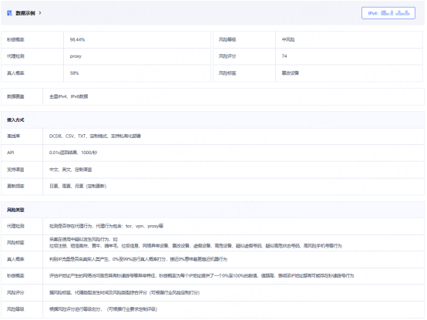Click the DCDB, CSV, TXT formats cell
This screenshot has height=320, width=427.
click(x=234, y=136)
